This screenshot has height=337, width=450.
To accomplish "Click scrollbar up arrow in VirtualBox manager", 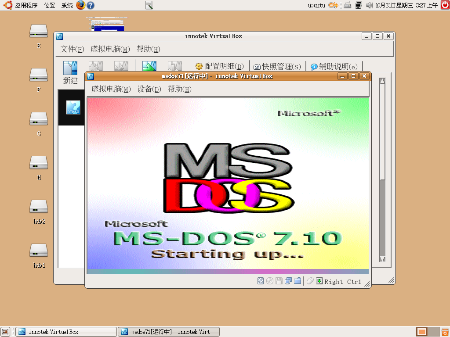I will [382, 81].
